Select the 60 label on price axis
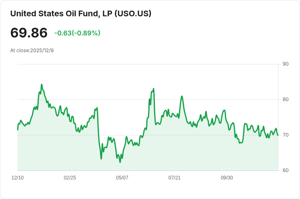The image size is (300, 199). (x=285, y=170)
